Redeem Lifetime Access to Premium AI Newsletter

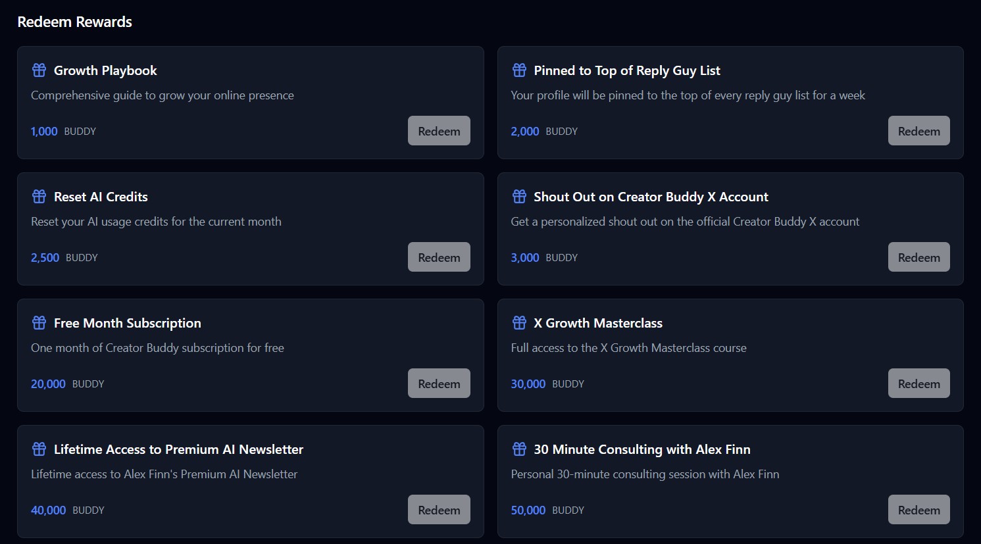coord(439,509)
